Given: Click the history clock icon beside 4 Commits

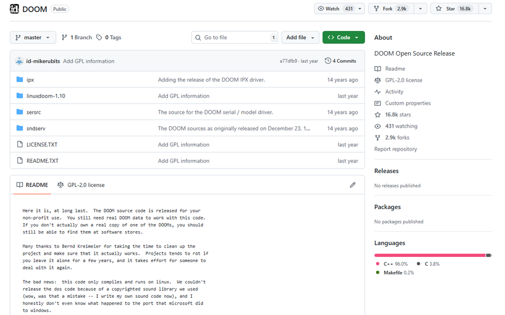Looking at the screenshot, I should tap(328, 61).
